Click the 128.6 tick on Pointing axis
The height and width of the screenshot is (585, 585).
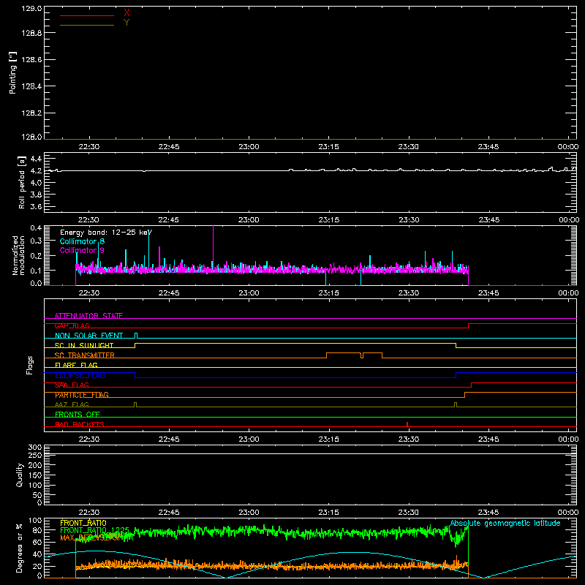(x=31, y=59)
